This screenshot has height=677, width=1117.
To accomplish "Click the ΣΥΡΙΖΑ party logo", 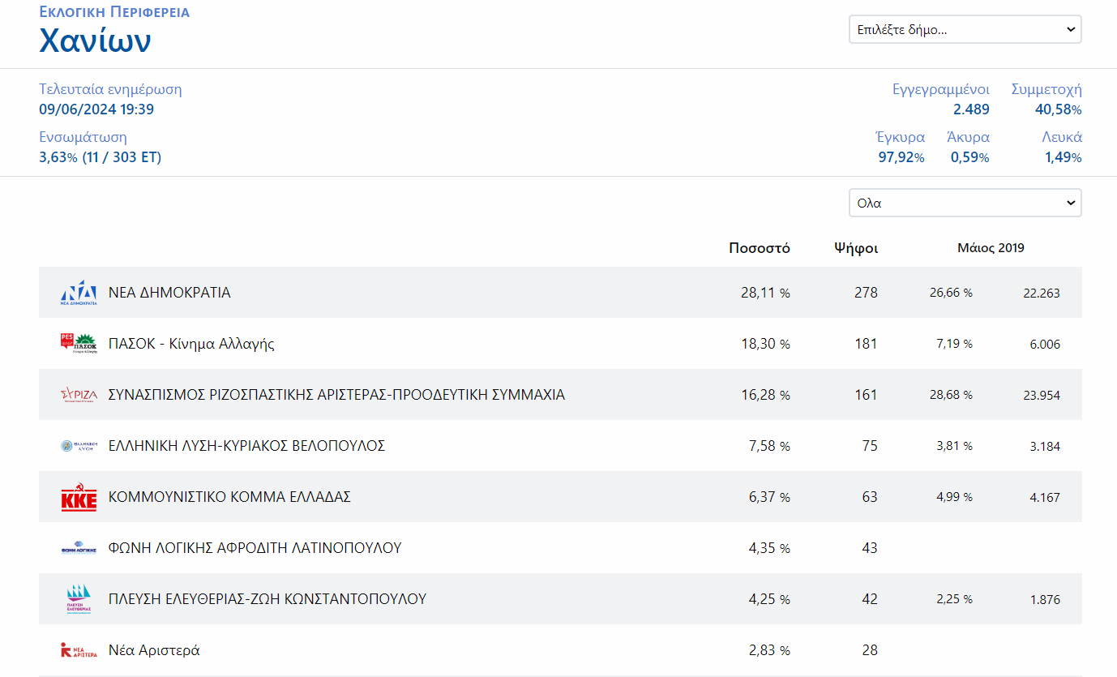I will [x=79, y=395].
